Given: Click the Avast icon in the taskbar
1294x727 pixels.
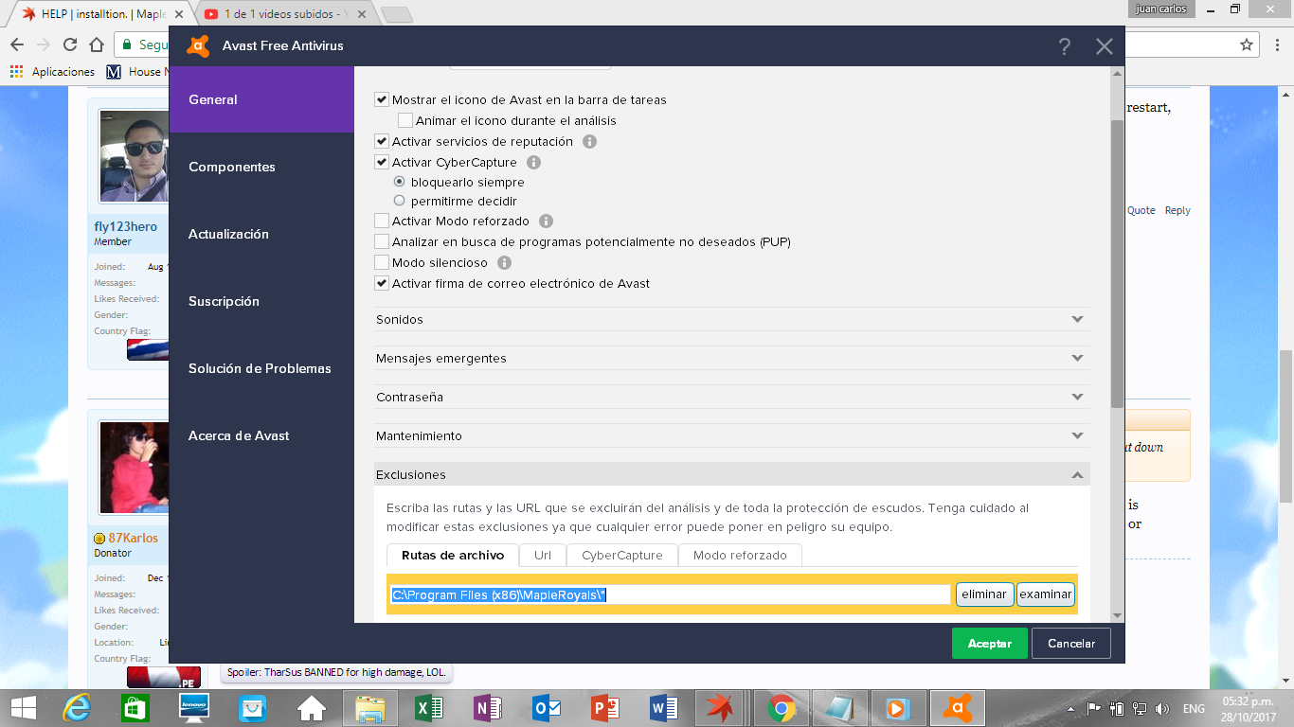Looking at the screenshot, I should pyautogui.click(x=957, y=708).
